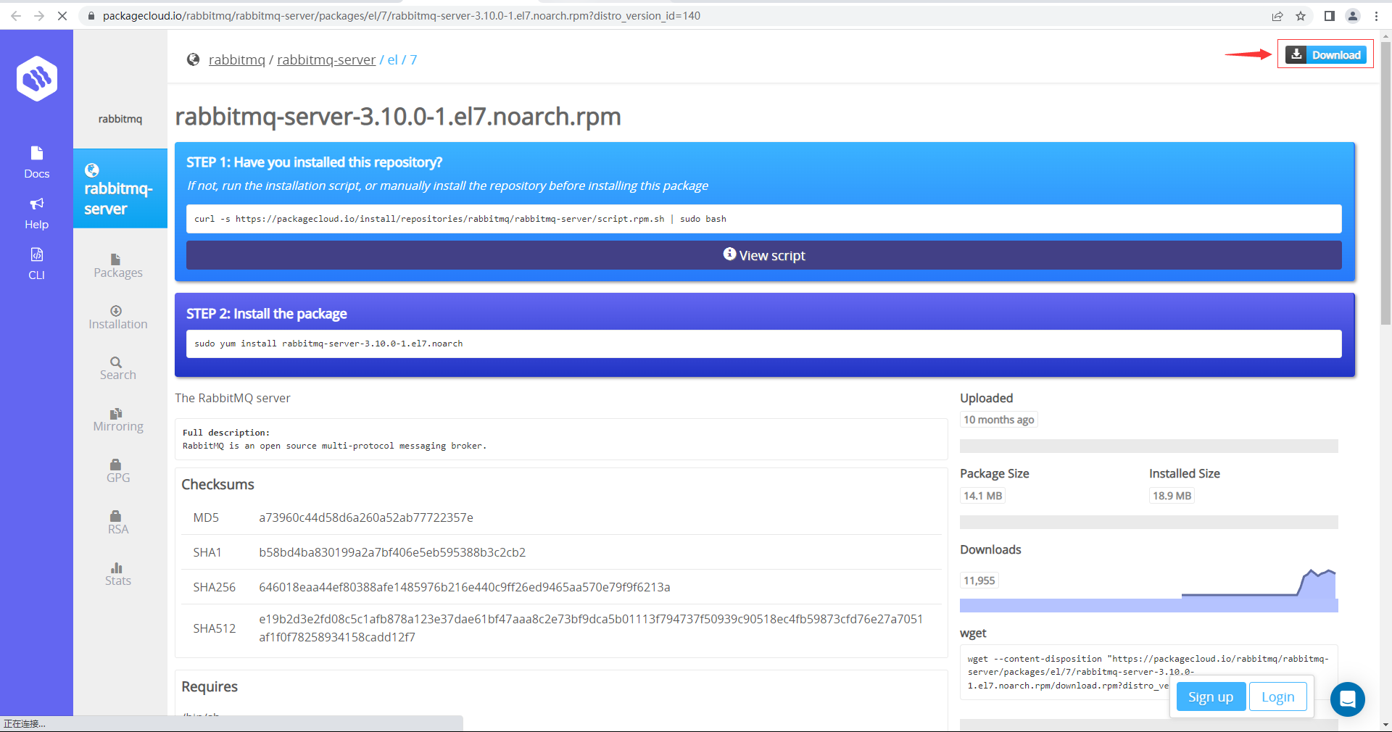Toggle the browser side panel icon
This screenshot has height=732, width=1392.
1329,16
